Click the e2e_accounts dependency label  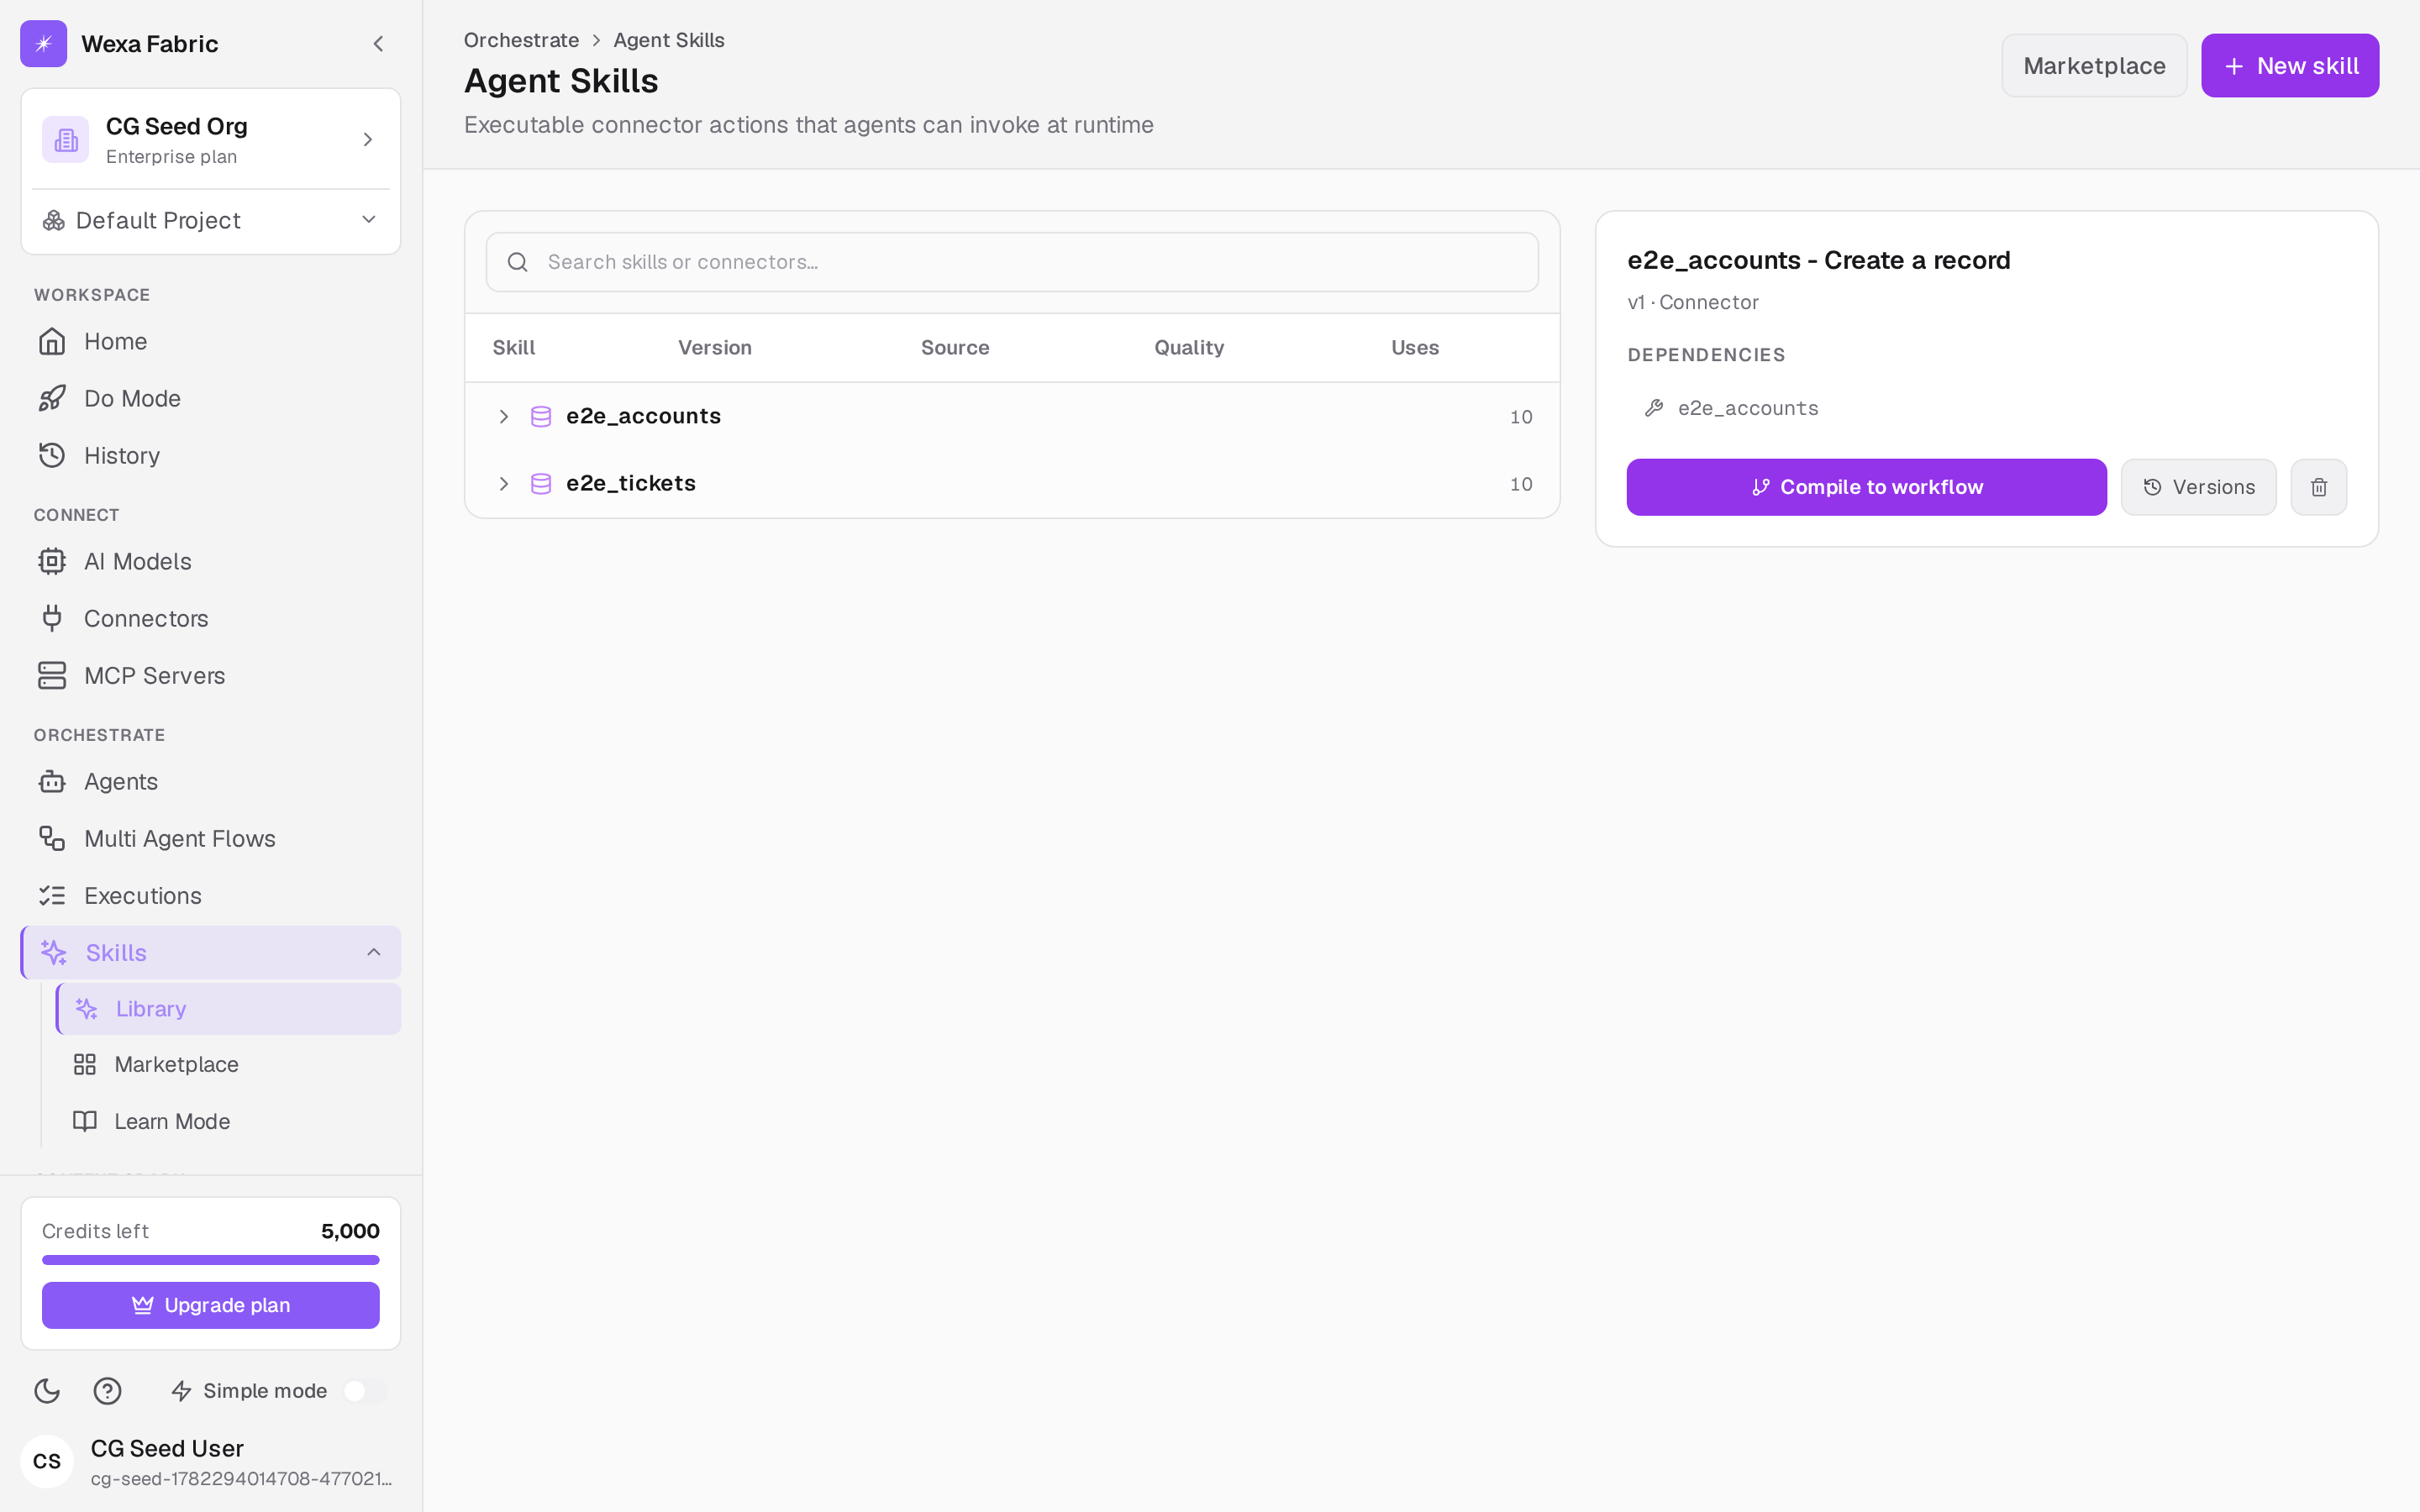pyautogui.click(x=1748, y=408)
